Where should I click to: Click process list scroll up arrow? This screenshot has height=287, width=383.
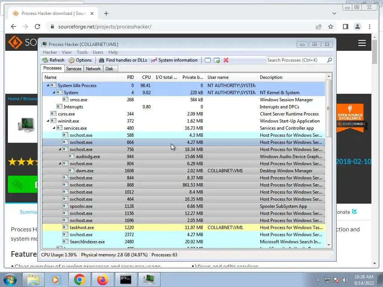328,76
